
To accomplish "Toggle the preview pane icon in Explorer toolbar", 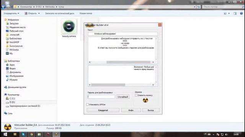I will click(235, 14).
